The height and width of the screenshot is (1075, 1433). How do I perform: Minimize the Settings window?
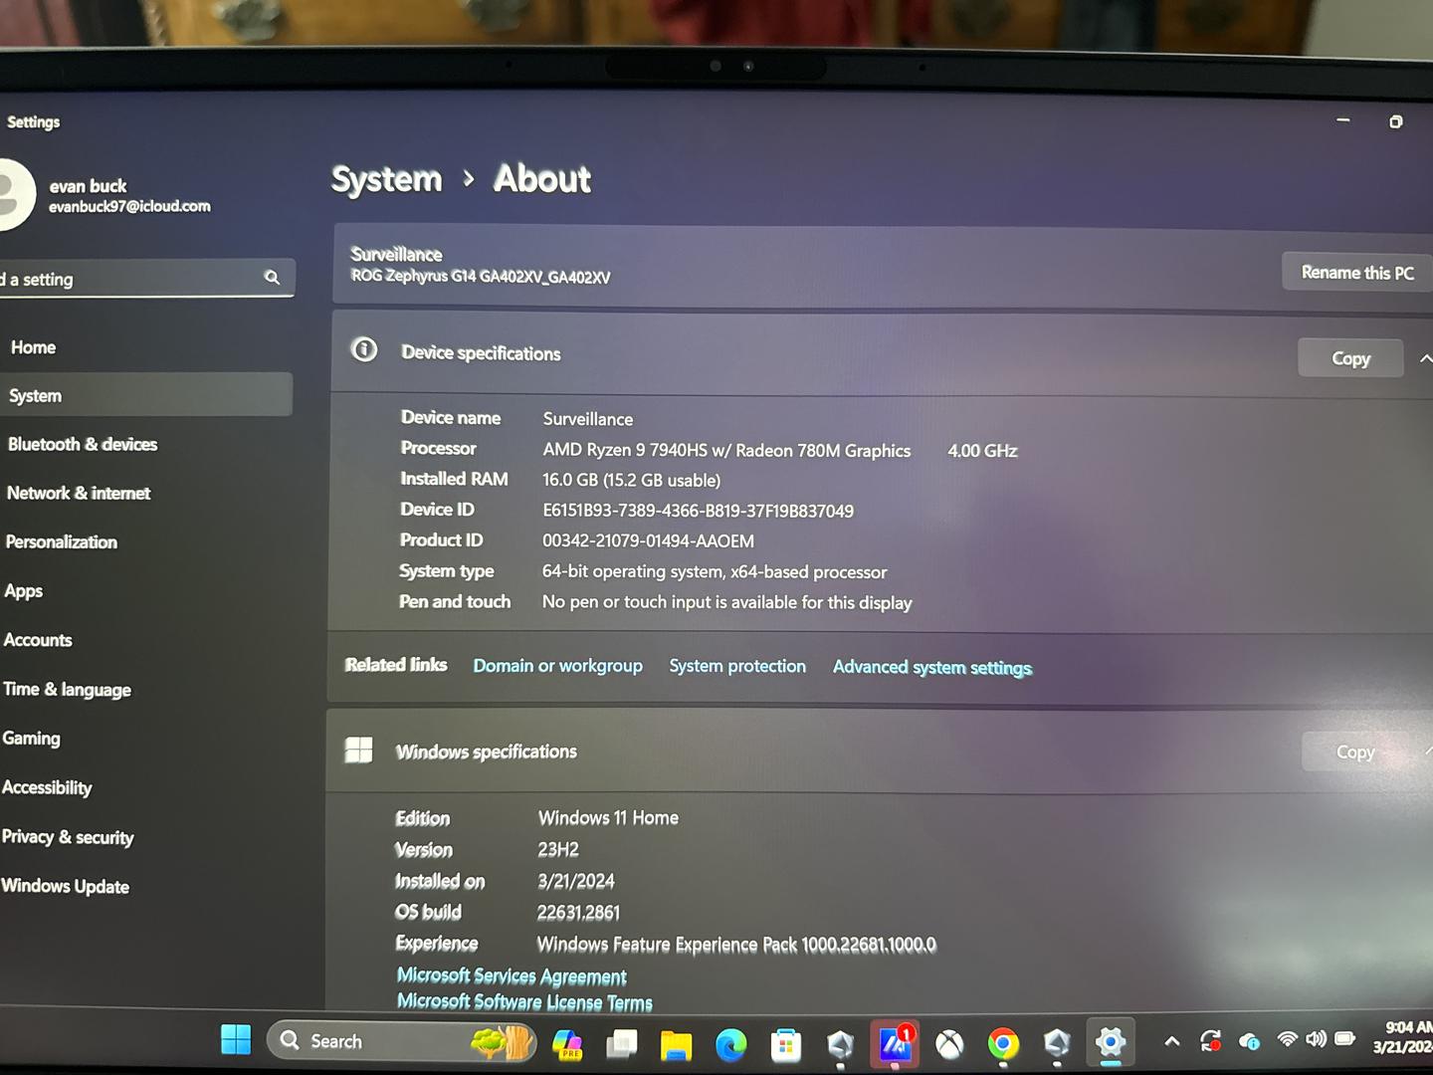[1342, 120]
